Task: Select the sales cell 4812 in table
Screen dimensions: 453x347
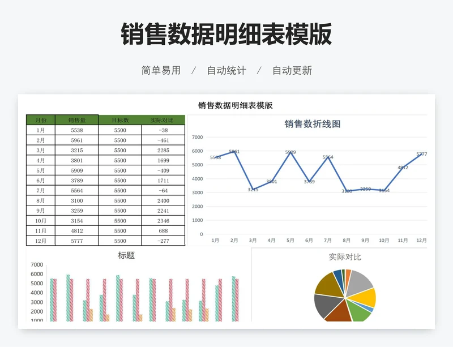Action: coord(77,231)
